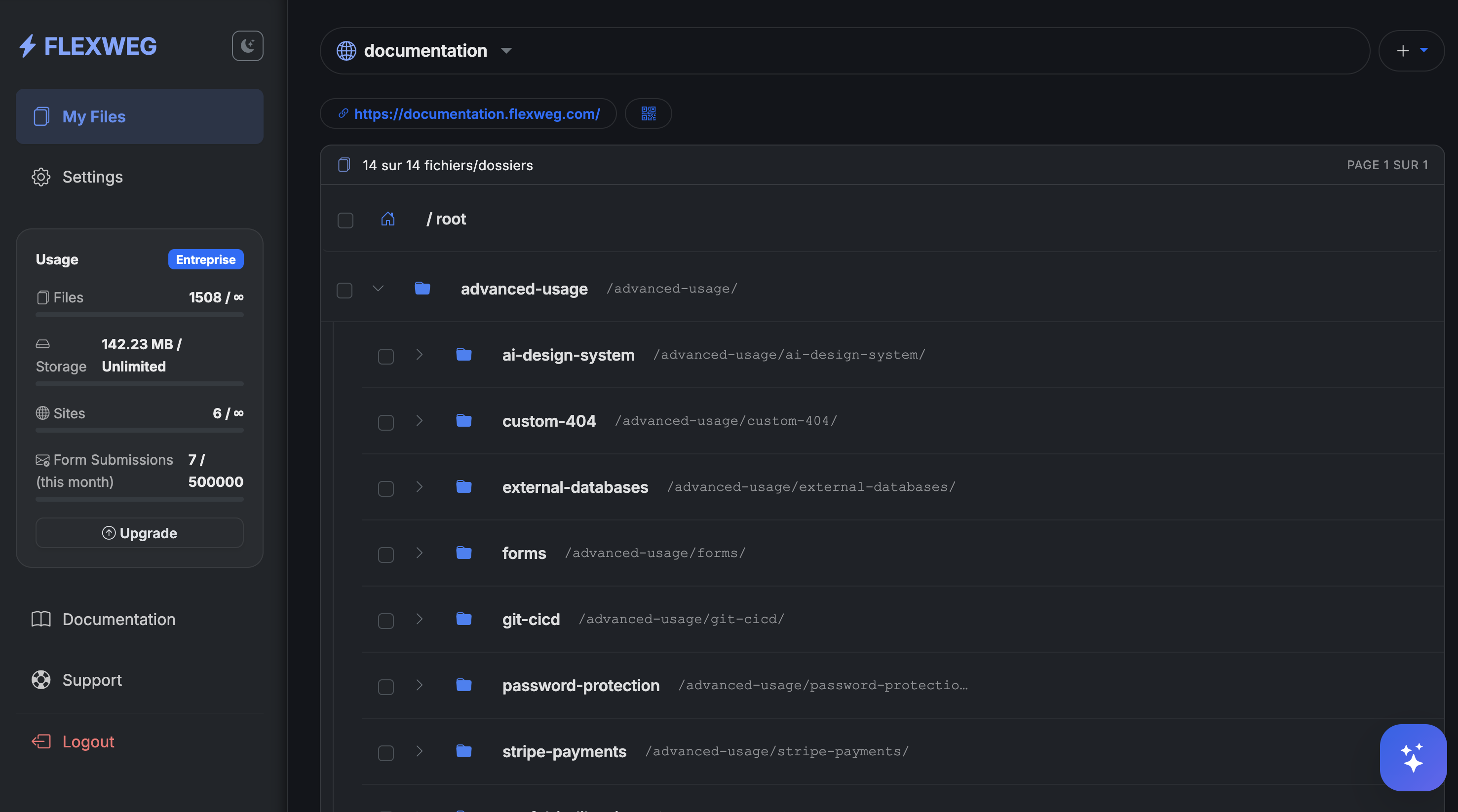Expand the git-cicd folder
The image size is (1458, 812).
(420, 620)
